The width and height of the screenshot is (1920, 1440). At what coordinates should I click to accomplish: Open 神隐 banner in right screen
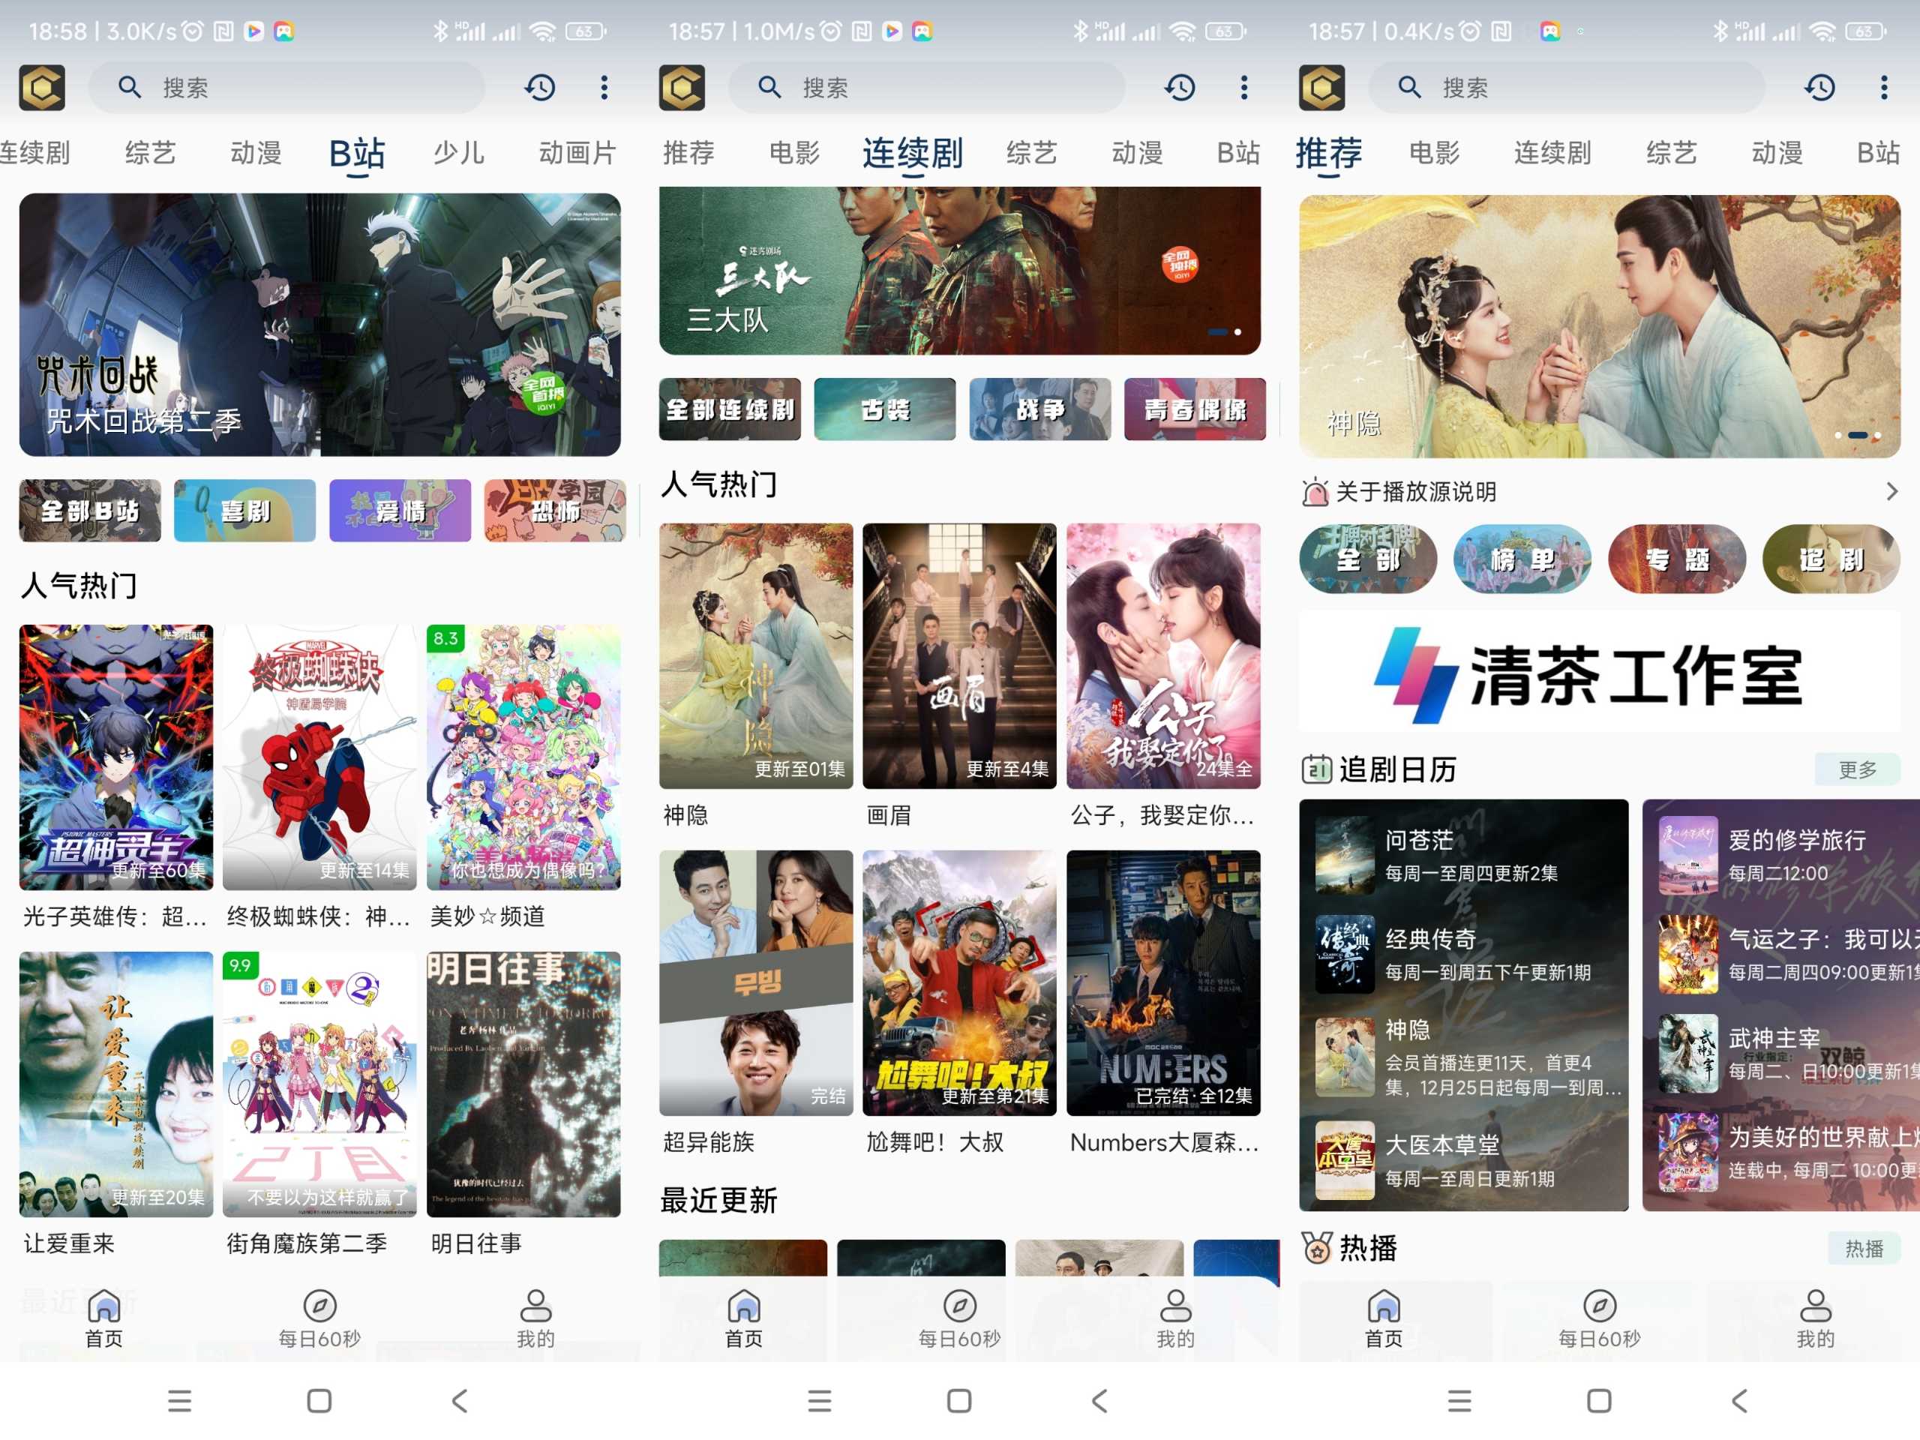pos(1599,326)
